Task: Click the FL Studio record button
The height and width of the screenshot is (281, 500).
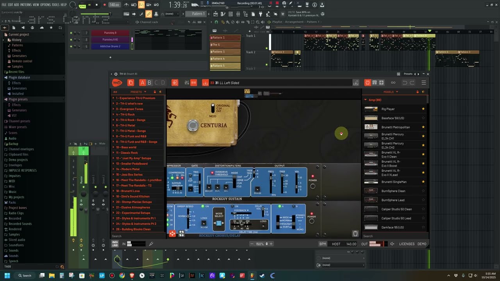Action: point(104,5)
